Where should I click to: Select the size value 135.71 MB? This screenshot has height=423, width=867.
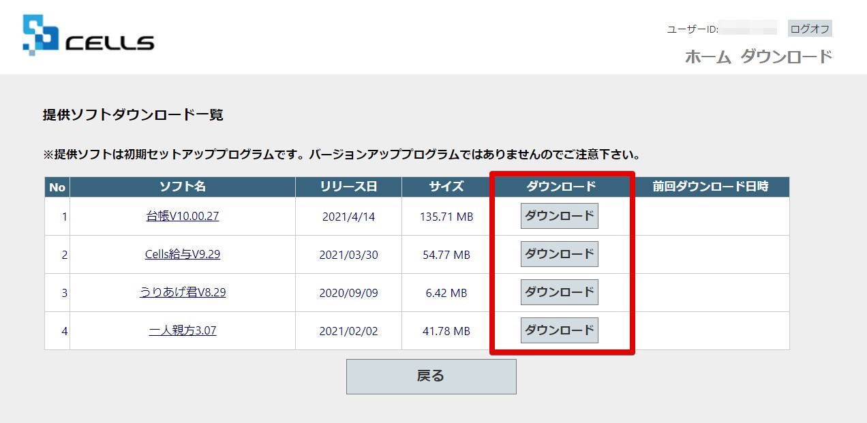tap(446, 217)
